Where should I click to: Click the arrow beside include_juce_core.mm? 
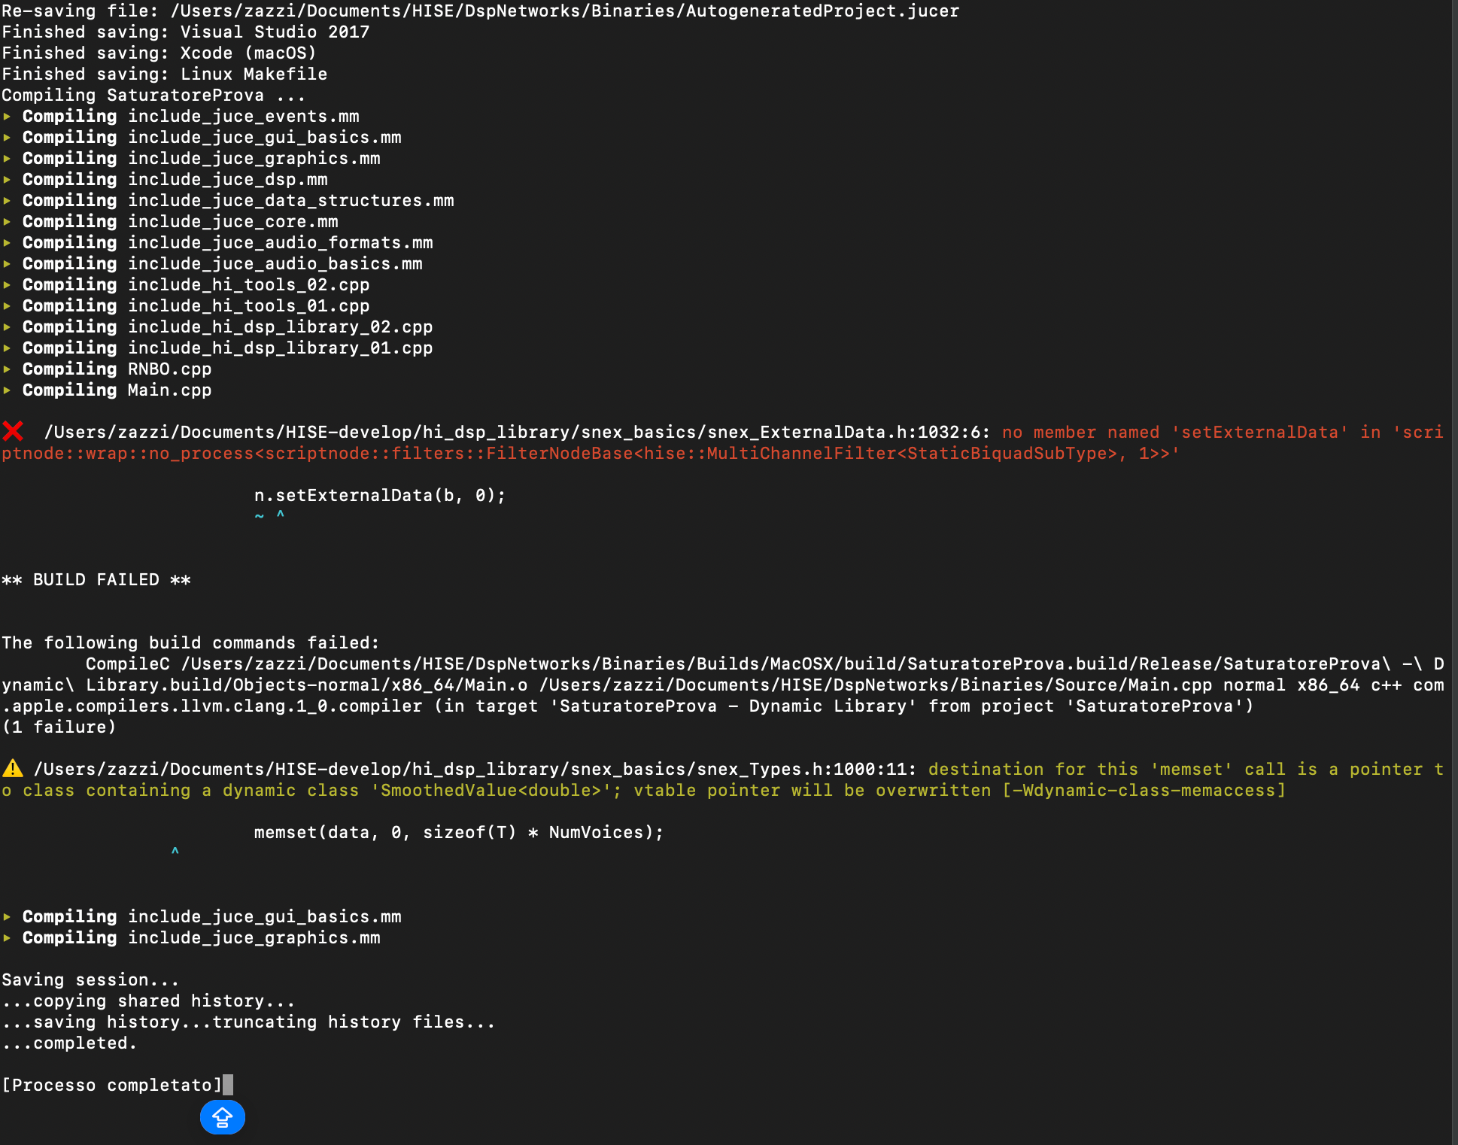7,222
